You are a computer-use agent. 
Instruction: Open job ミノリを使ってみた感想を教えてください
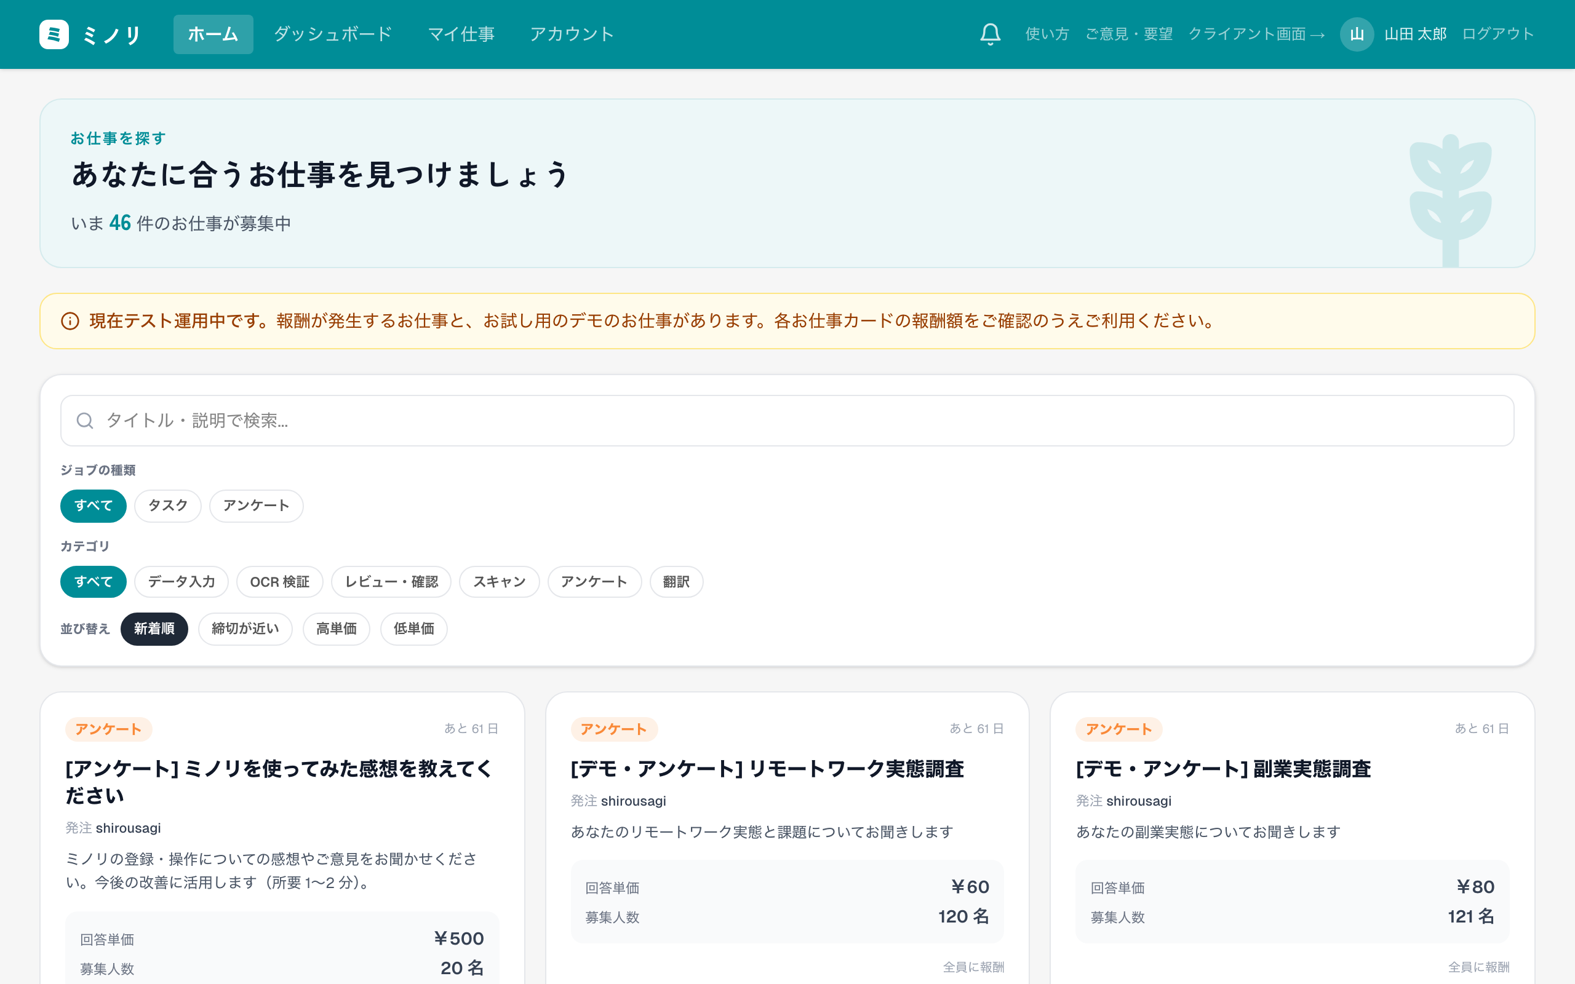279,782
